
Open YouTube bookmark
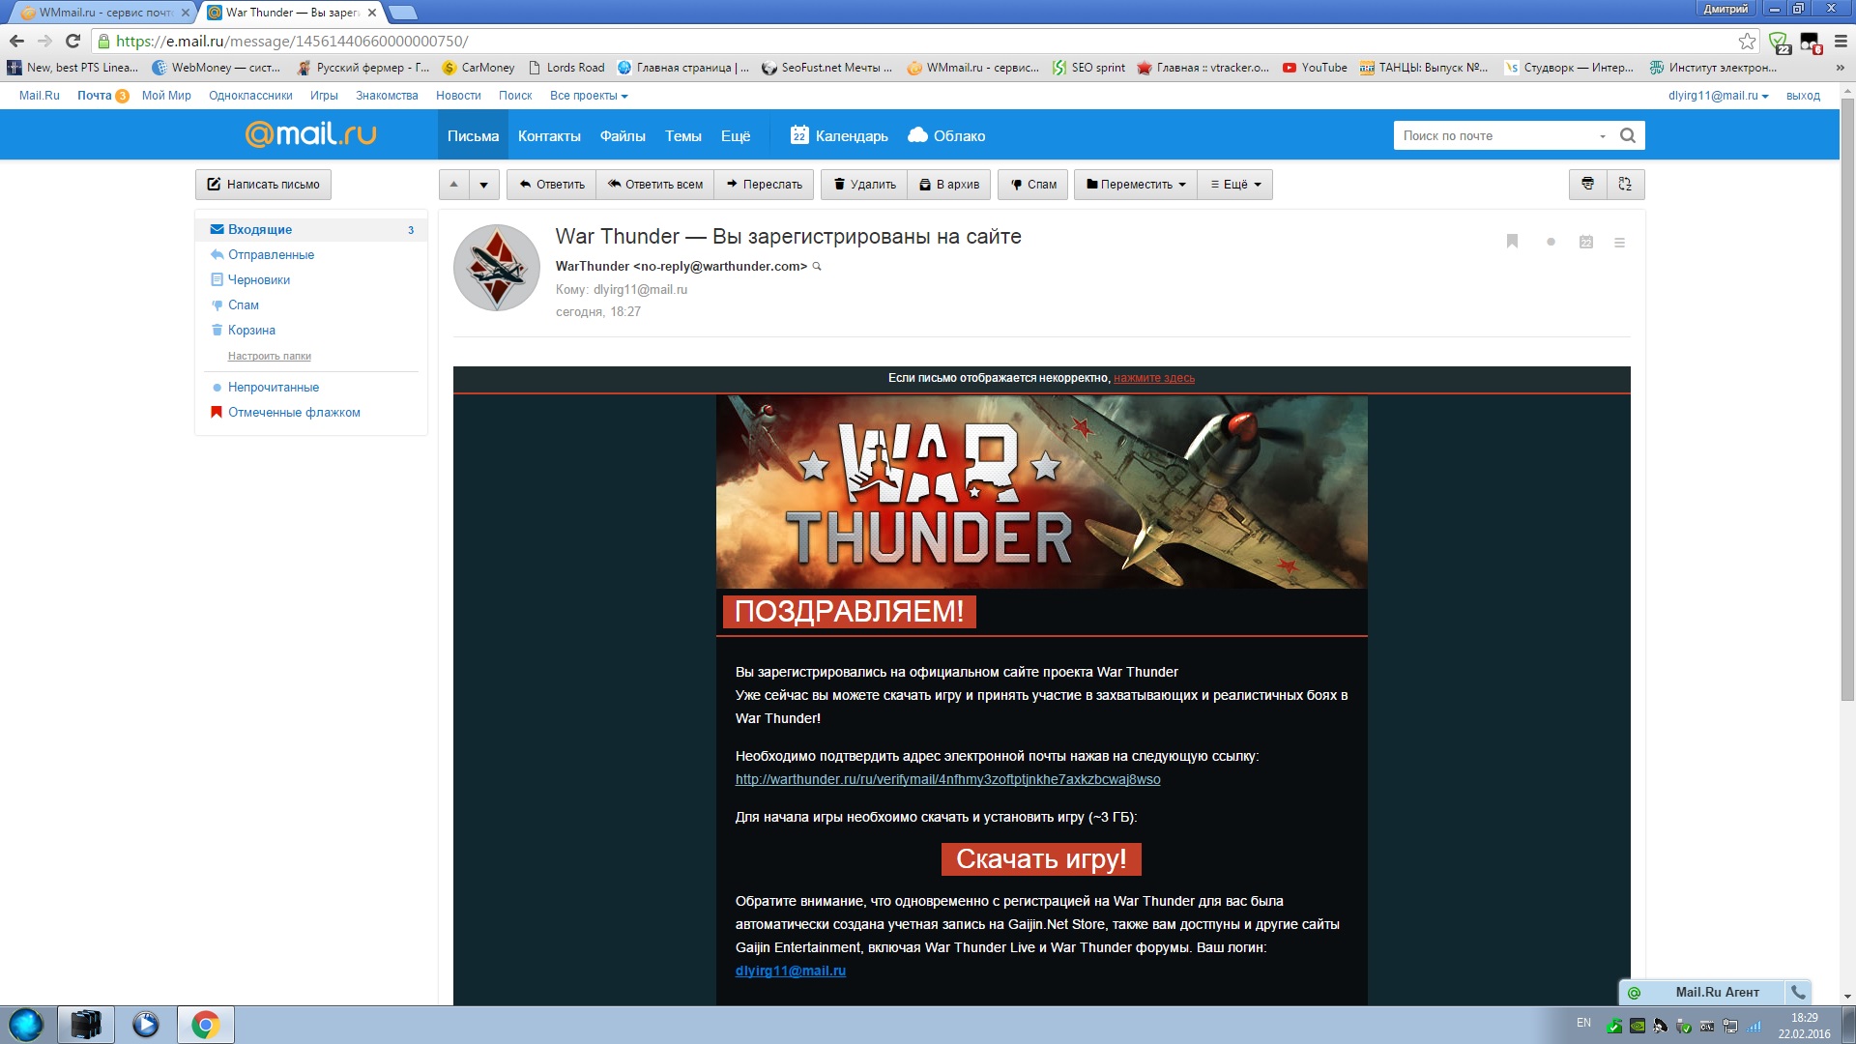point(1315,68)
